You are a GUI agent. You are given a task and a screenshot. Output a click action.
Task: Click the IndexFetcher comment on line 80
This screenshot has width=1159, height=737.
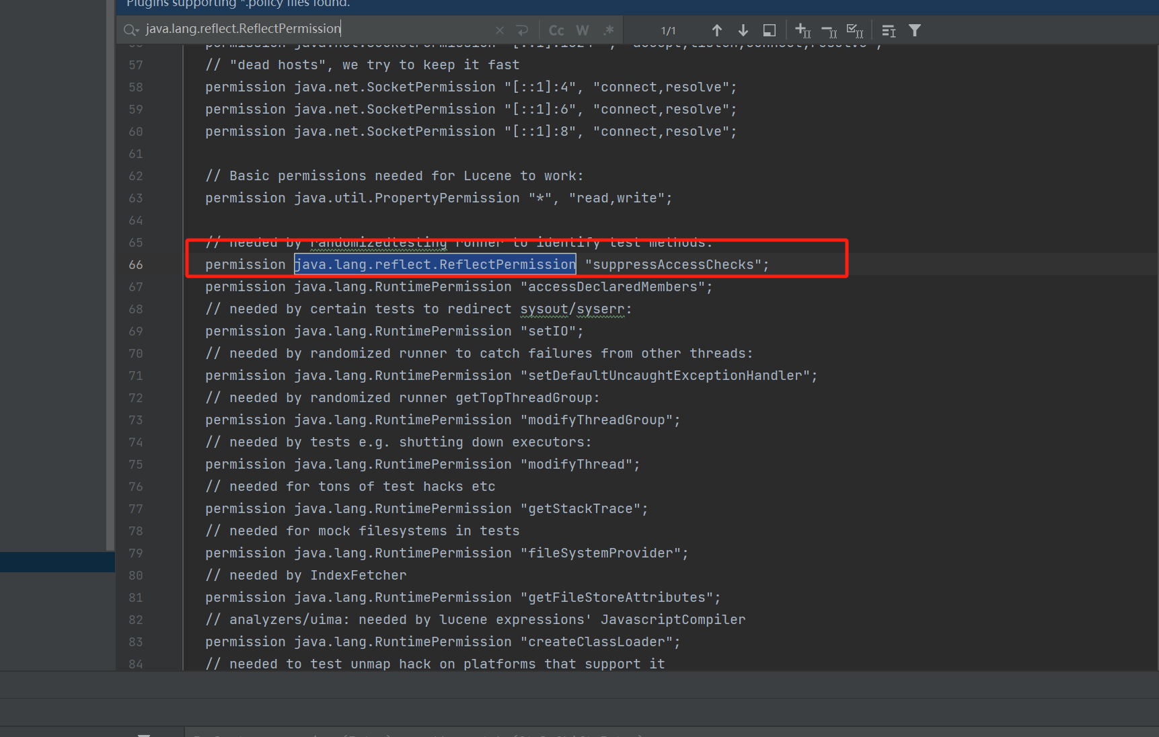click(x=306, y=576)
